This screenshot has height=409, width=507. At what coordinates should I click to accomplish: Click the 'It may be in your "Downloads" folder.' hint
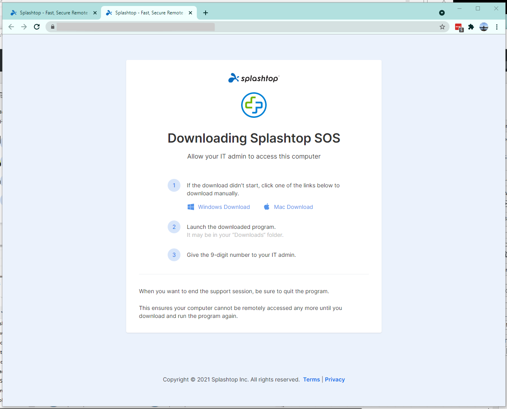(x=235, y=235)
